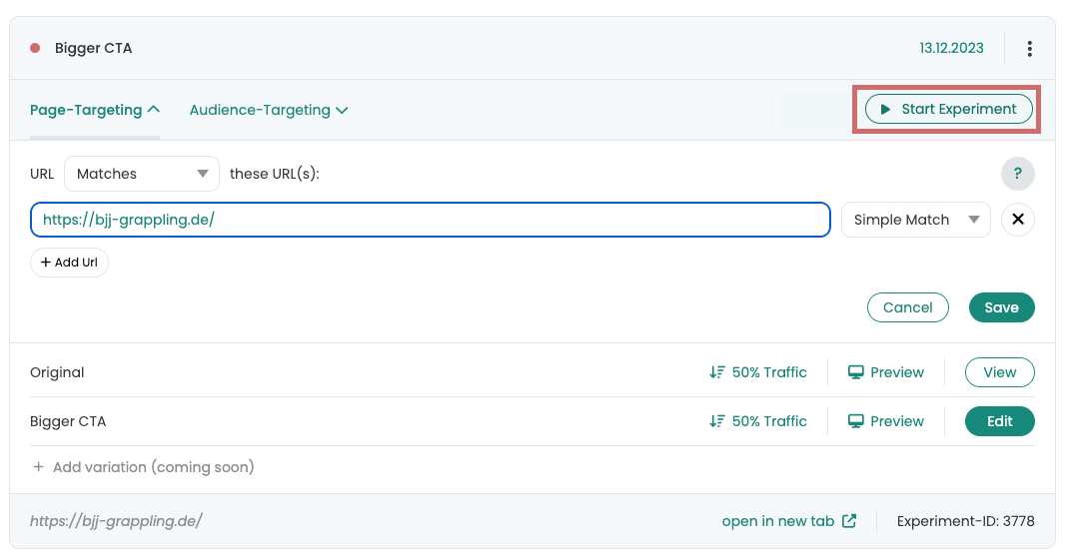This screenshot has height=559, width=1067.
Task: Collapse the Page-Targeting section
Action: coord(95,110)
